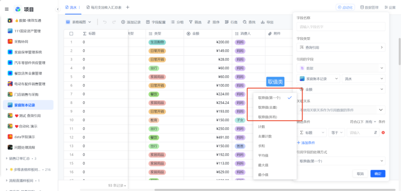This screenshot has height=191, width=401.
Task: Open 设置 in the top bar
Action: (390, 7)
